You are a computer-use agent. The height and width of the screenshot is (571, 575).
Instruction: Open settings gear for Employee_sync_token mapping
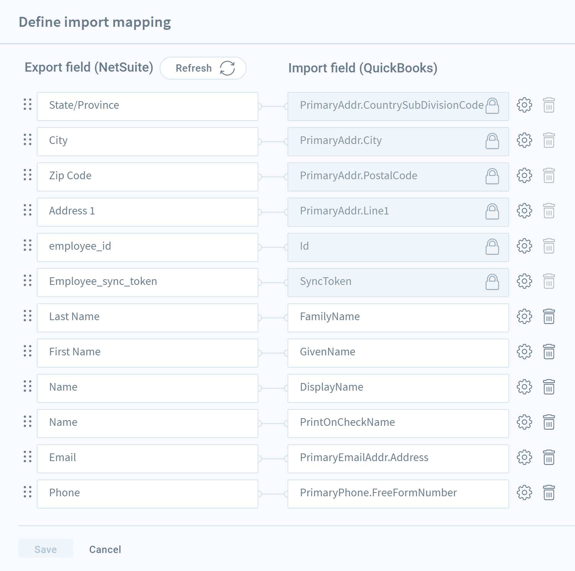524,281
